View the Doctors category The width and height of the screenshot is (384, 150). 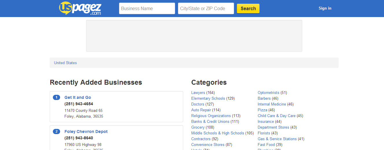(x=198, y=104)
